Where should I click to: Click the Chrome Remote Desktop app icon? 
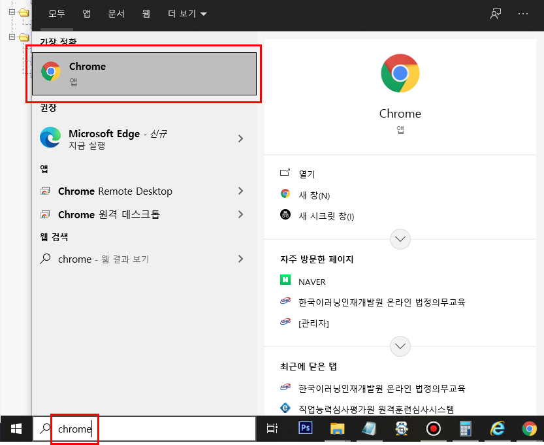(45, 191)
